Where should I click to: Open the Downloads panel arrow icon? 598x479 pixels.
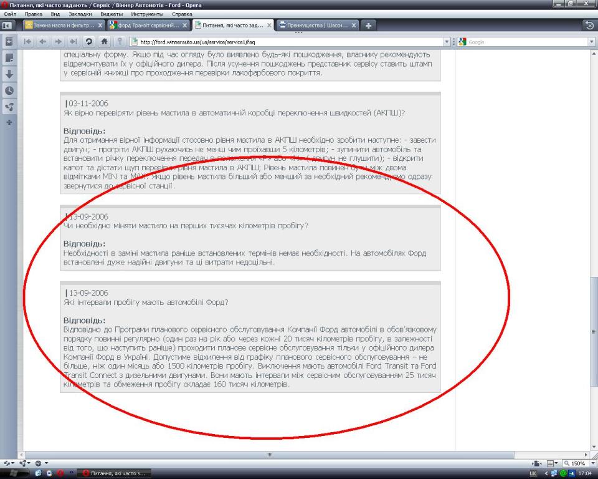point(9,74)
